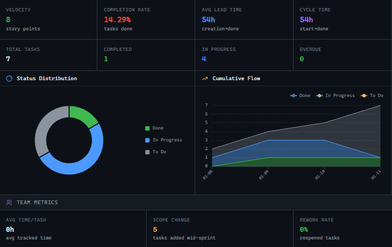392x247 pixels.
Task: Click the green Done swatch in donut legend
Action: (x=147, y=128)
